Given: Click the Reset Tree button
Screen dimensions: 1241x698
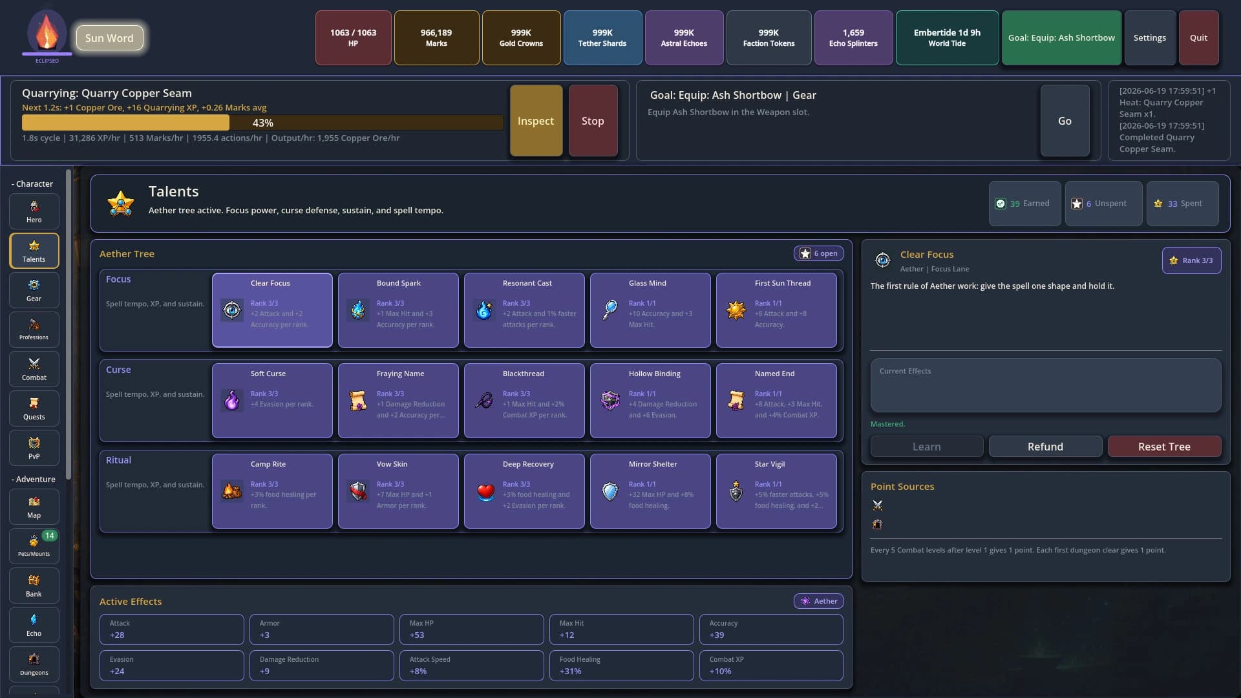Looking at the screenshot, I should (1164, 447).
